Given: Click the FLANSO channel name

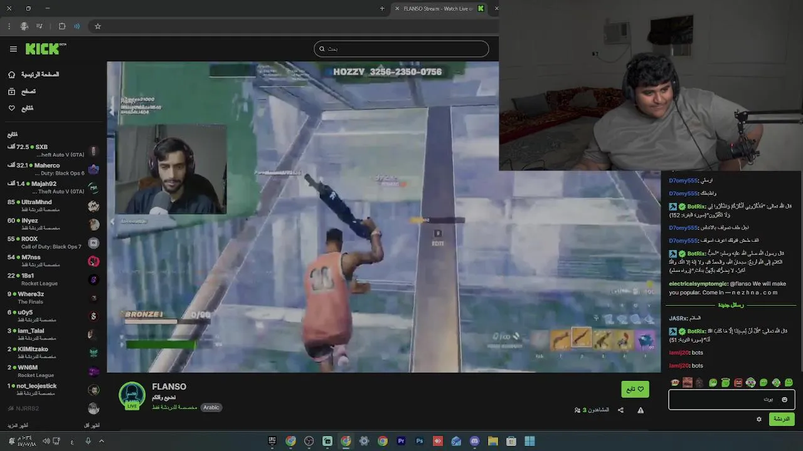Looking at the screenshot, I should tap(169, 386).
